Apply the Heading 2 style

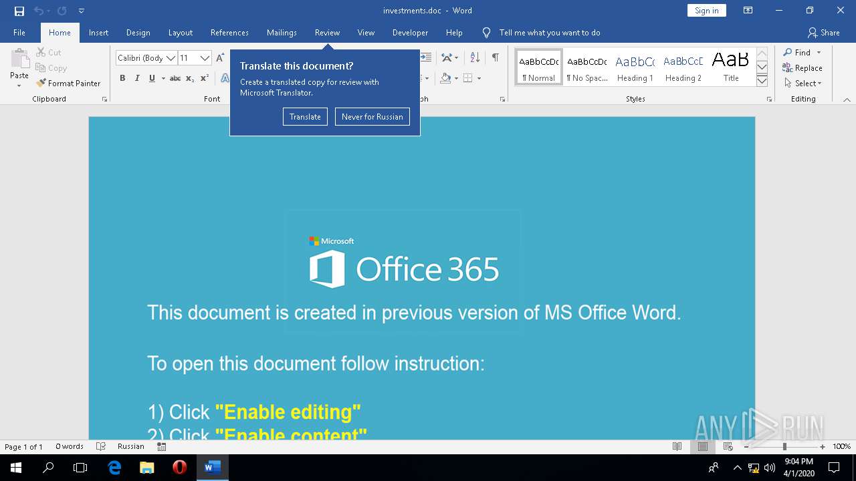pyautogui.click(x=683, y=67)
